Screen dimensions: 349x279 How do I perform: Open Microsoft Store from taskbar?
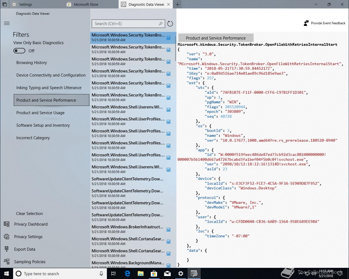pyautogui.click(x=154, y=274)
